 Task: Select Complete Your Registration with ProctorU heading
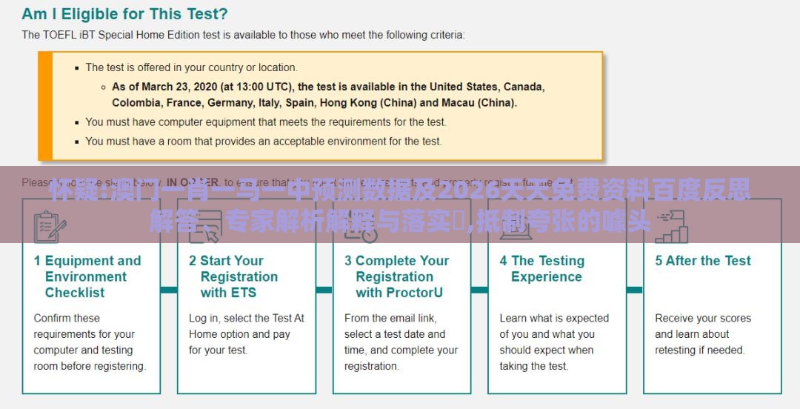tap(396, 276)
